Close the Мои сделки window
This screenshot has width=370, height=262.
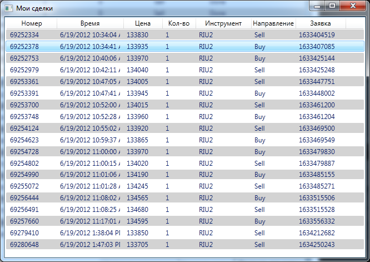(353, 6)
